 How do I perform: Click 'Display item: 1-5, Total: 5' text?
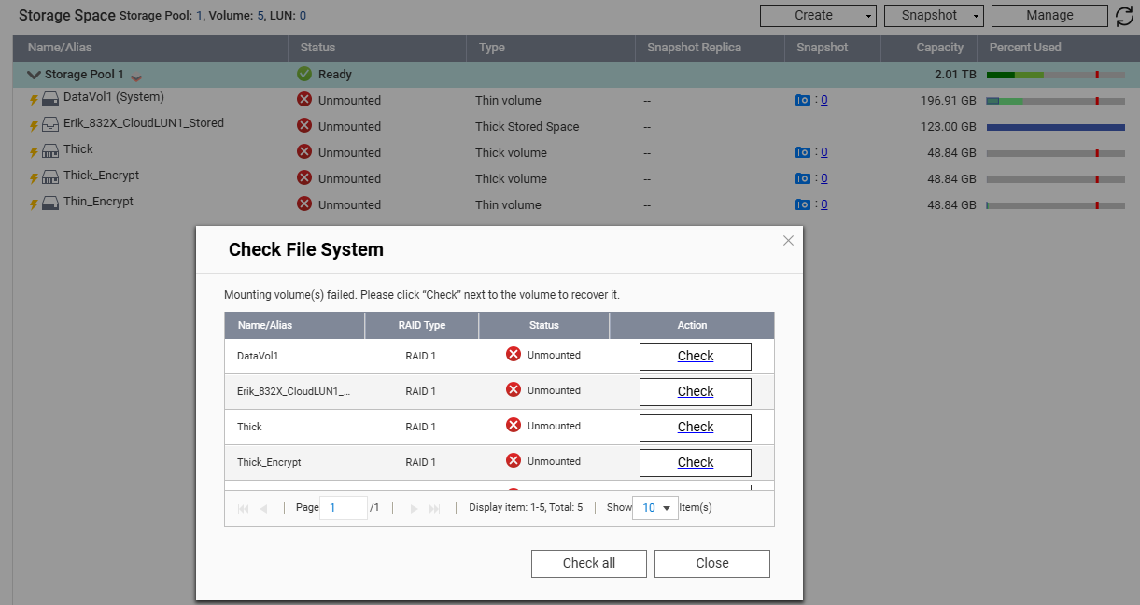[526, 508]
